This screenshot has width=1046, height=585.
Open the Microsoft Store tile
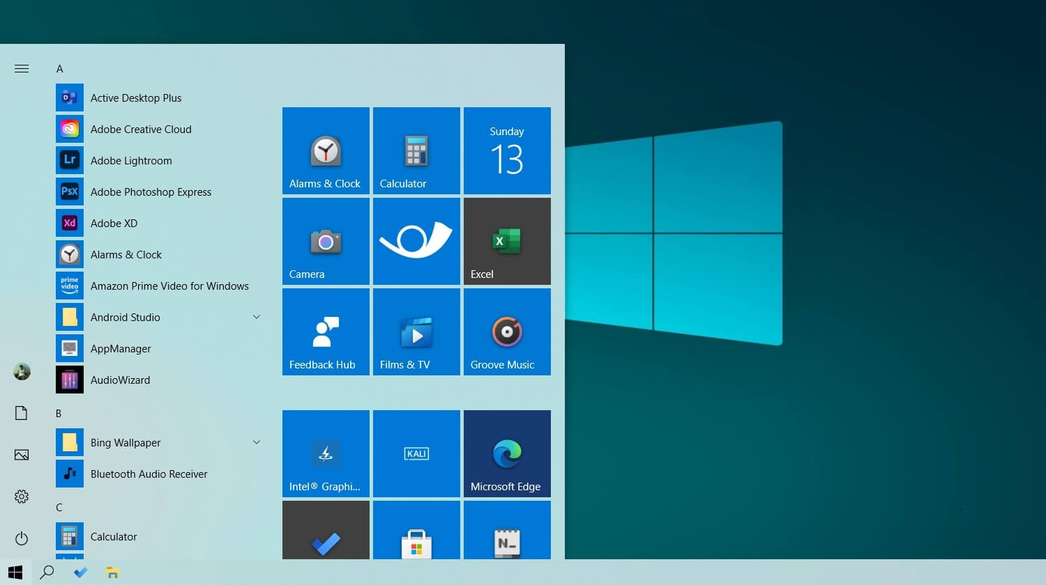coord(416,530)
